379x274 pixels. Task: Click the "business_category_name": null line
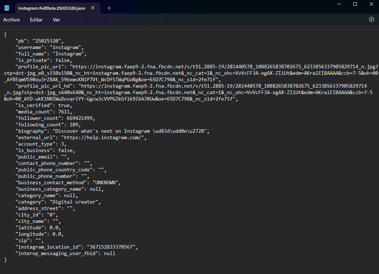tap(59, 189)
